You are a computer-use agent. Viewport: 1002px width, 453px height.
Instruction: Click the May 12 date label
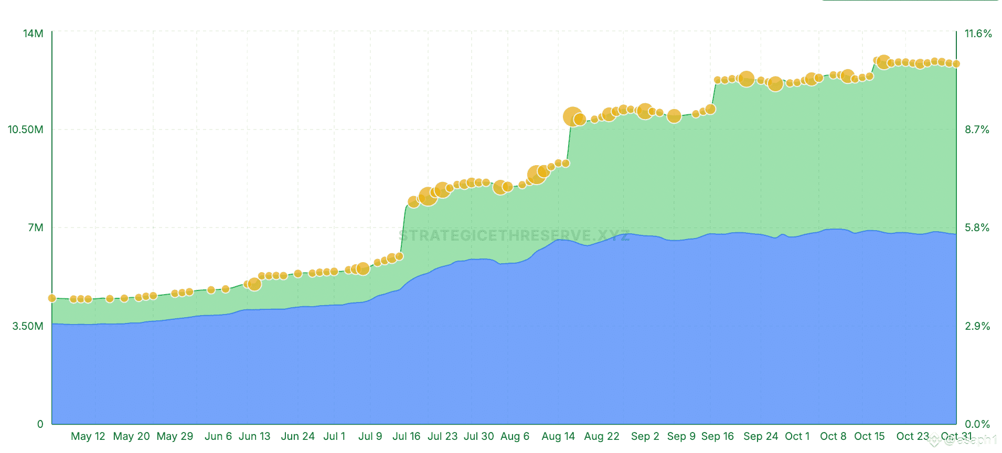tap(88, 436)
